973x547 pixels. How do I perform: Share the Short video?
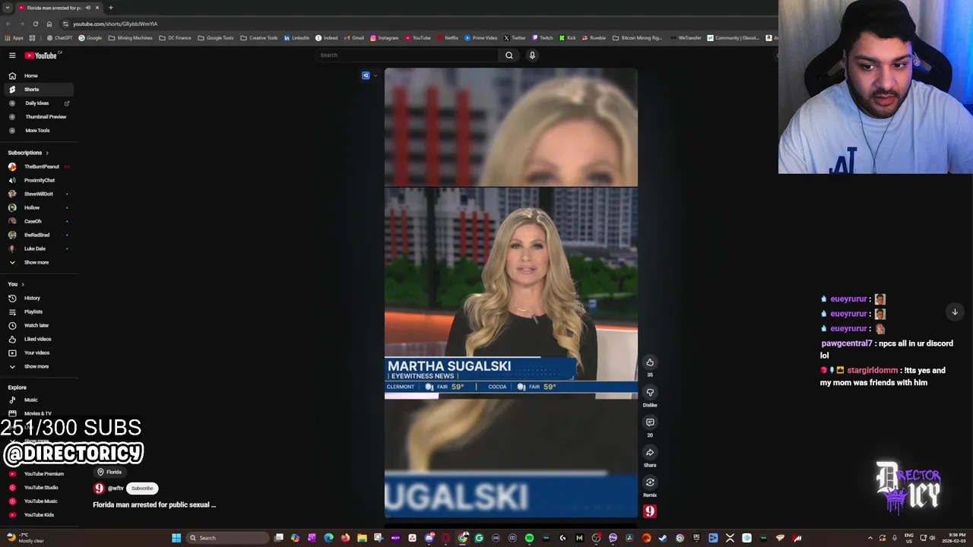650,452
